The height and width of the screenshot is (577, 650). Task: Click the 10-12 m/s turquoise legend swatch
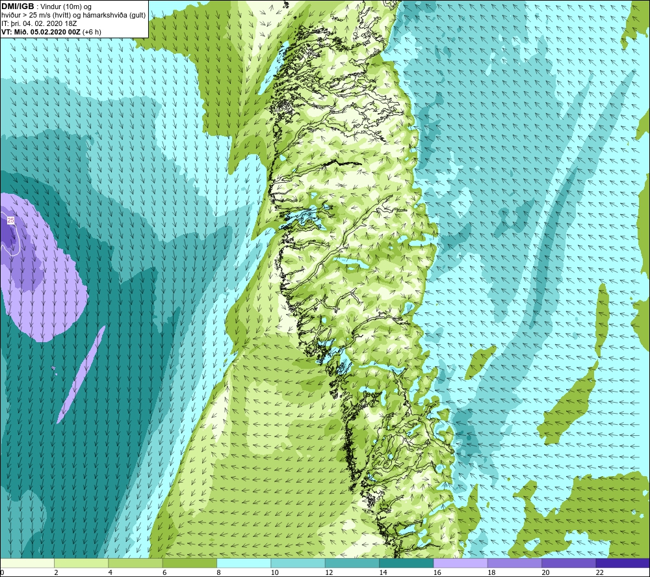coord(298,563)
